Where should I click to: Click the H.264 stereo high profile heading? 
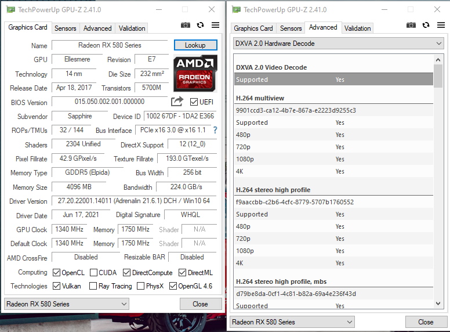pos(273,190)
